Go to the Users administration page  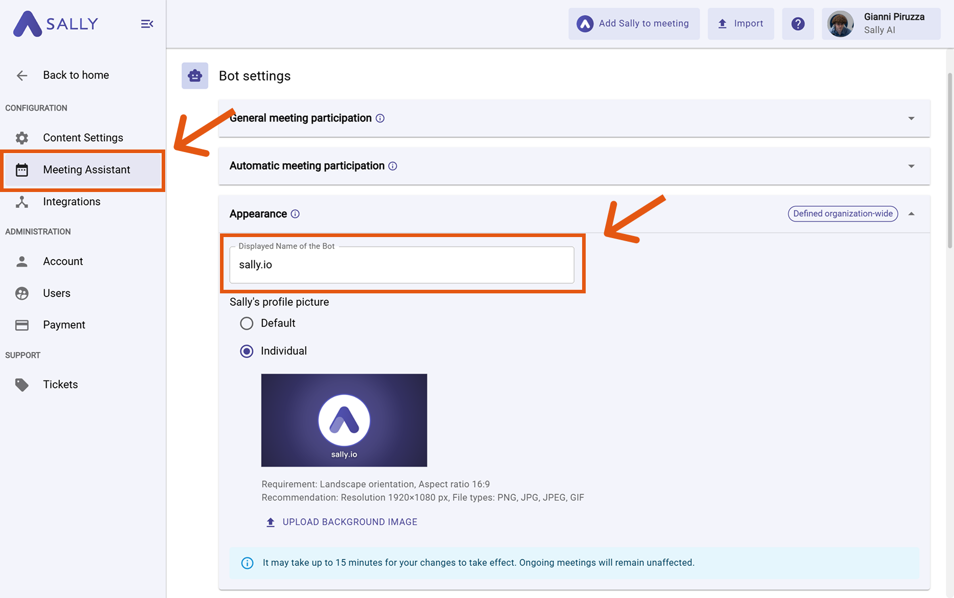point(56,293)
